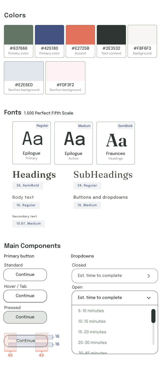Viewport: 165px width, 373px height.
Task: Click the #FDF3F2 section background swatch
Action: tap(65, 78)
